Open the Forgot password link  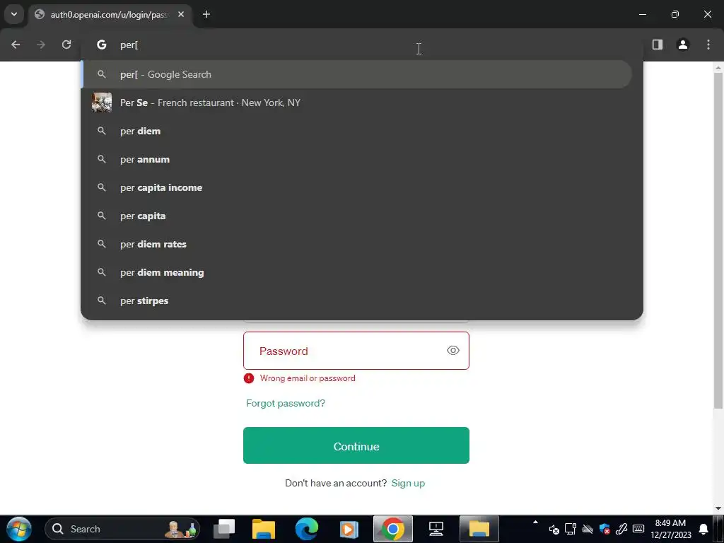pos(286,403)
